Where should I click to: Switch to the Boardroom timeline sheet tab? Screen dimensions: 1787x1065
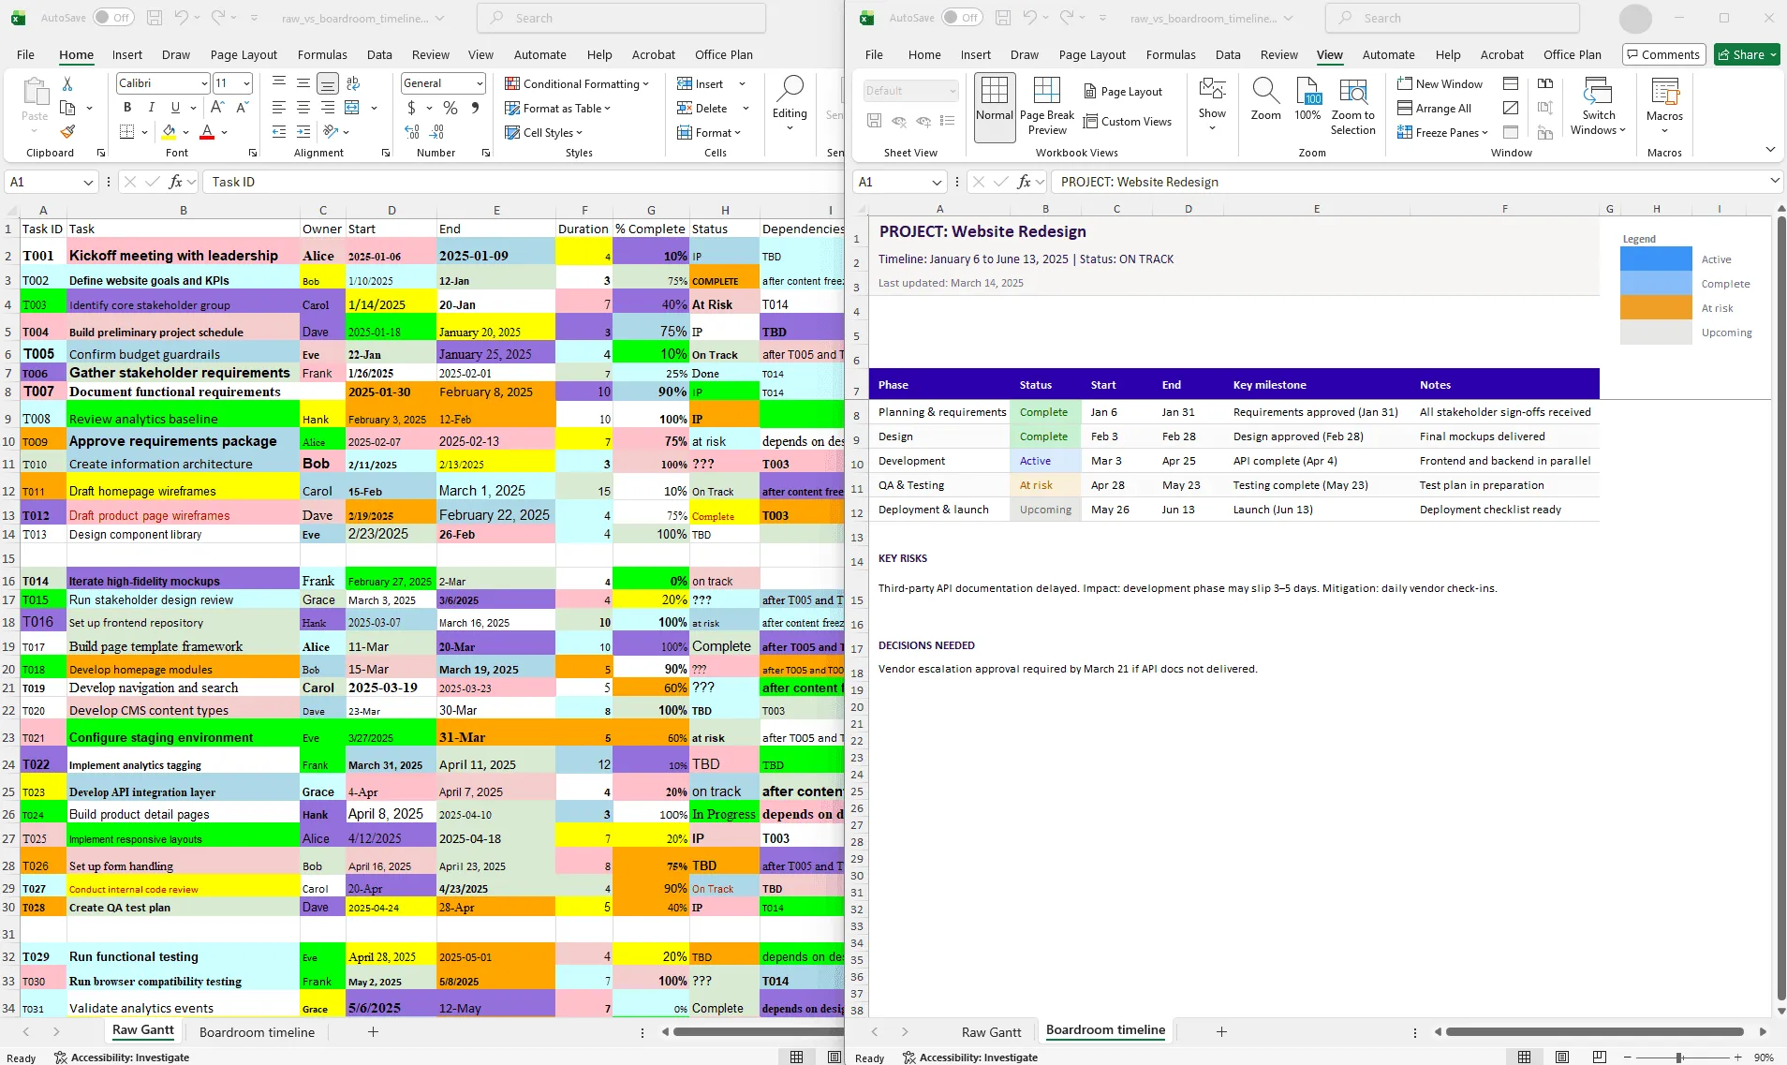tap(257, 1031)
